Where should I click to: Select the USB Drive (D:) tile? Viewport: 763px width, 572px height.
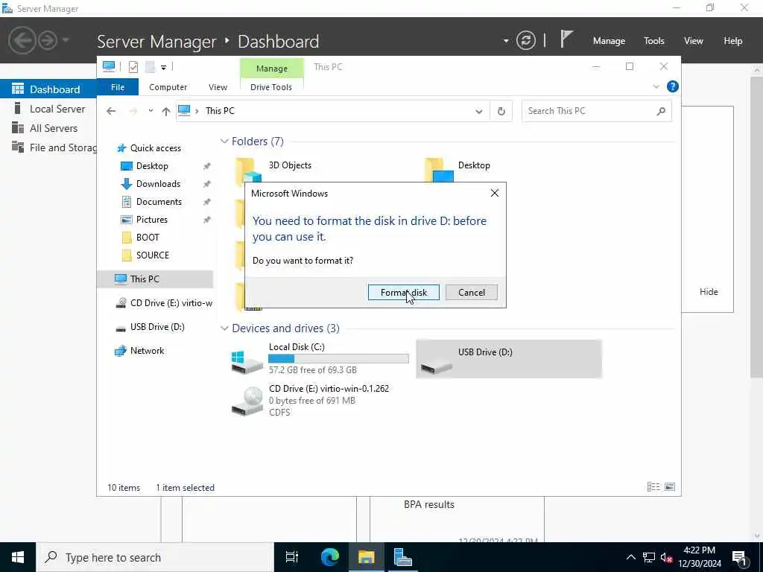tap(508, 360)
